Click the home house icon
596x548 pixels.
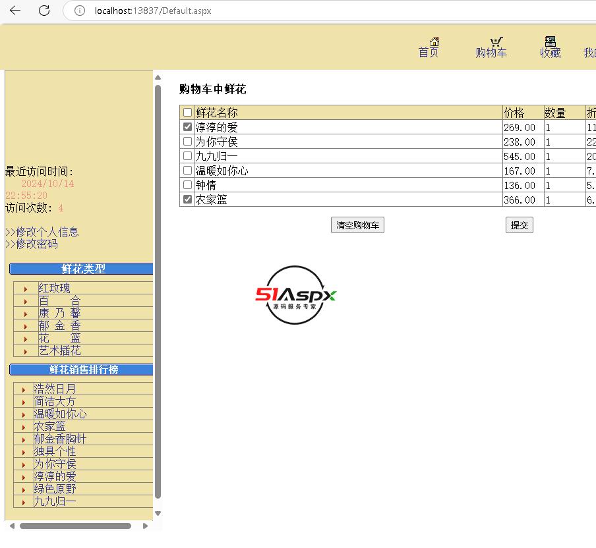click(434, 41)
